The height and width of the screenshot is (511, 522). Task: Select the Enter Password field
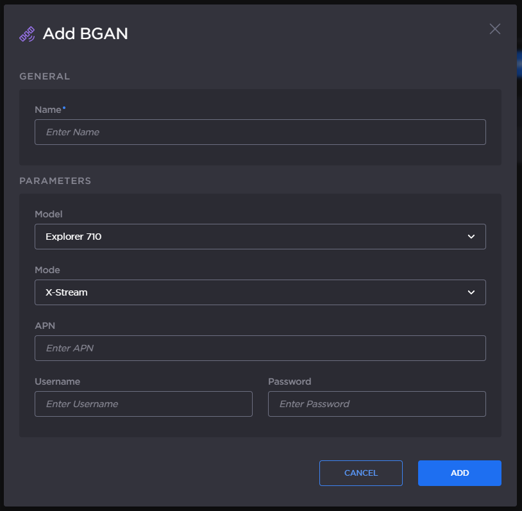376,404
